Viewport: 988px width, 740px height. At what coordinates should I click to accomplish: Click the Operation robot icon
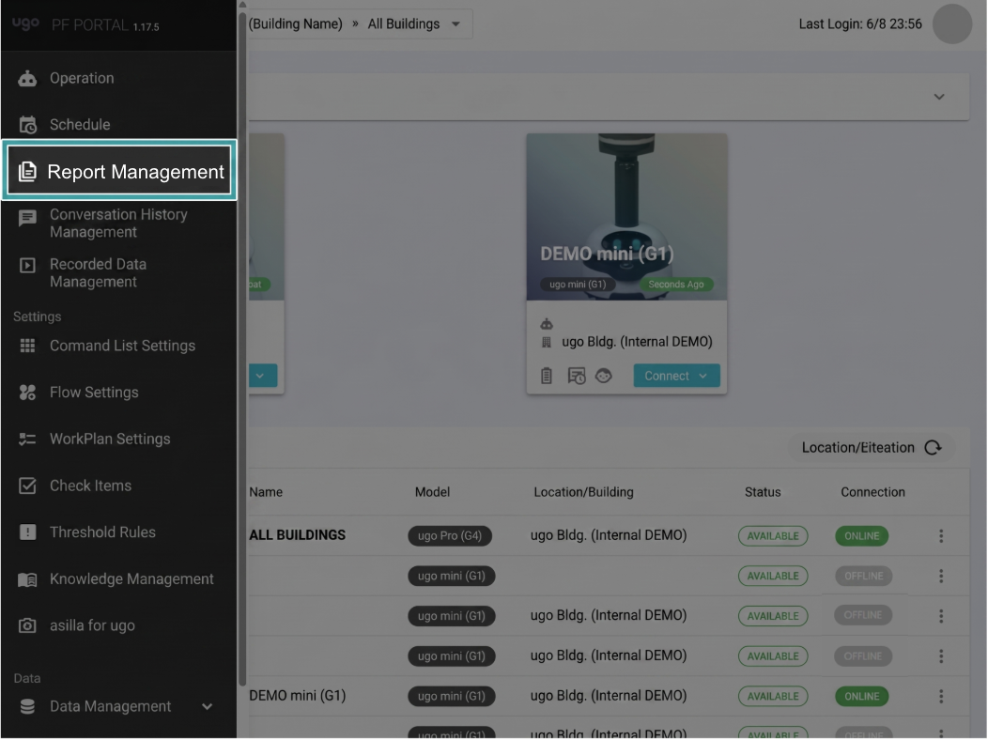(x=27, y=78)
